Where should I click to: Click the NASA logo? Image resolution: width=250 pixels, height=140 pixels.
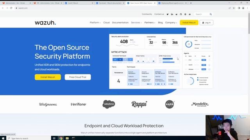[170, 104]
